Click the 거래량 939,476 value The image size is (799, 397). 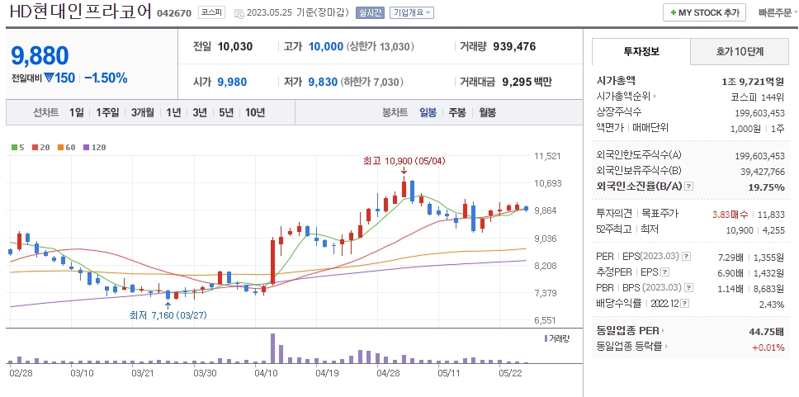[514, 47]
